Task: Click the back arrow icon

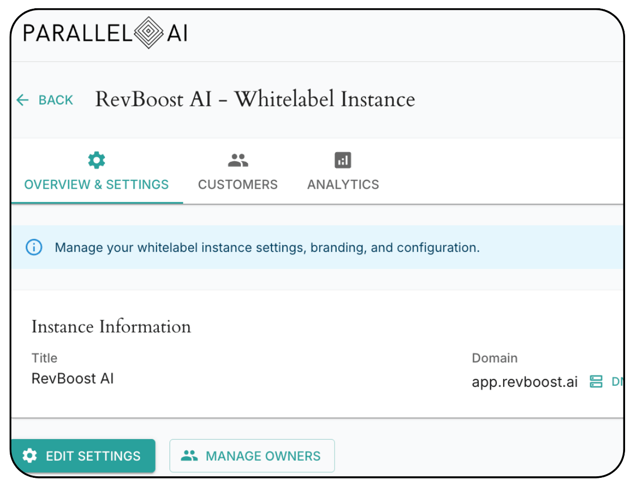Action: pos(22,100)
